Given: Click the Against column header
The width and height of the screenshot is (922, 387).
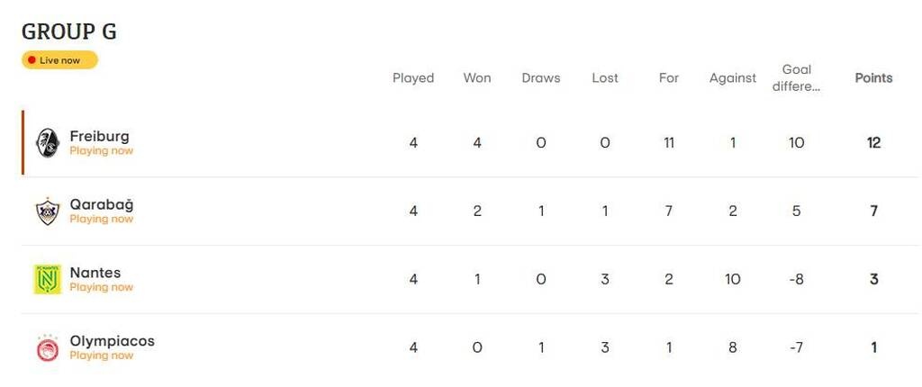Looking at the screenshot, I should pos(733,78).
